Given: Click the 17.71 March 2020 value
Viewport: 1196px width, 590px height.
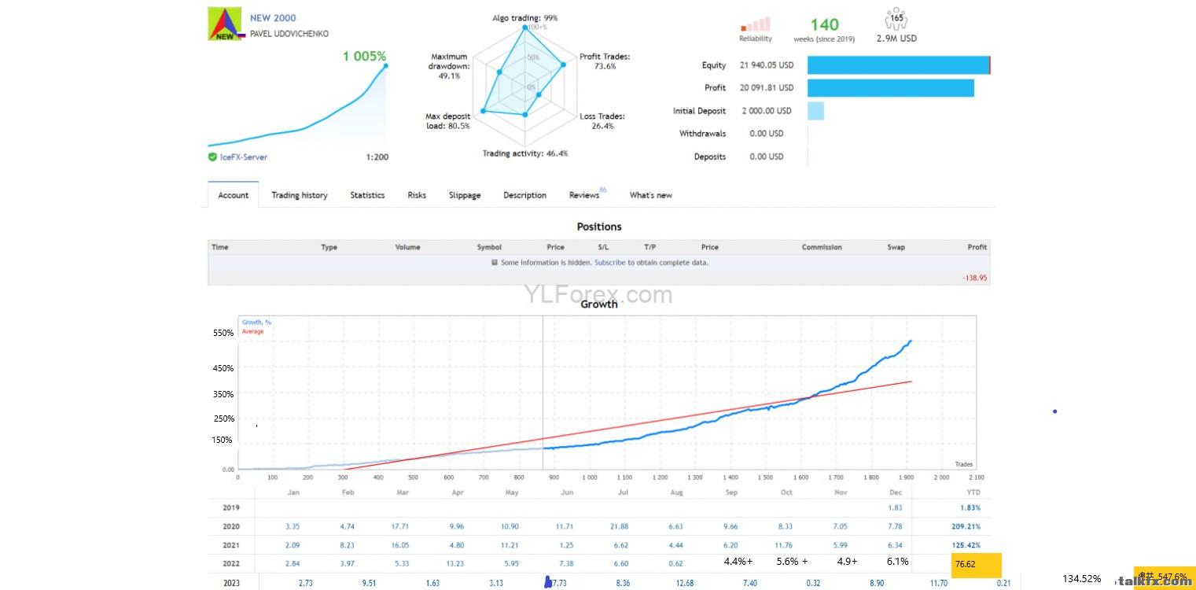Looking at the screenshot, I should 399,526.
